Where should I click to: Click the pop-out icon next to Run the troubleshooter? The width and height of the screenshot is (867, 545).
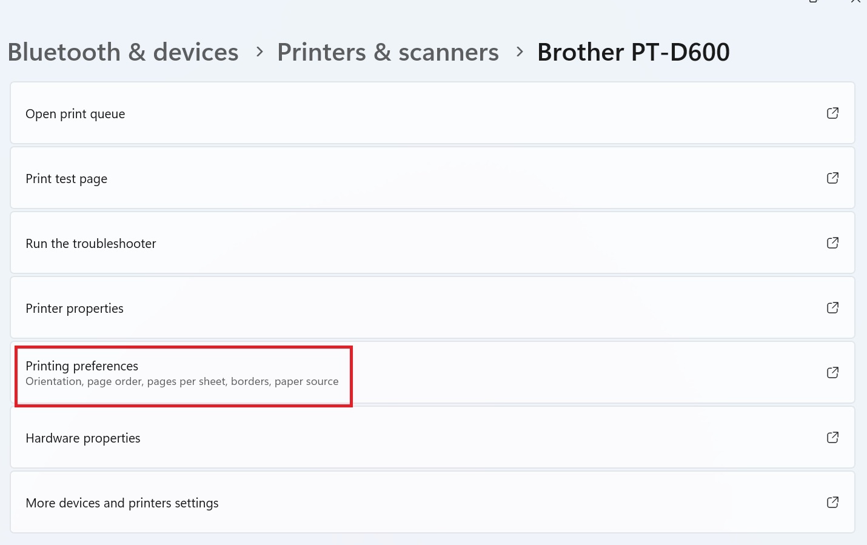point(832,243)
